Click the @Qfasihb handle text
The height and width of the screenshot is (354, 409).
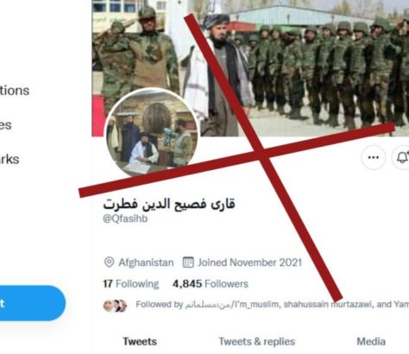(125, 218)
